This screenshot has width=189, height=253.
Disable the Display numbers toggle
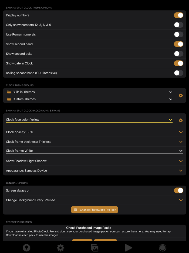tap(178, 15)
